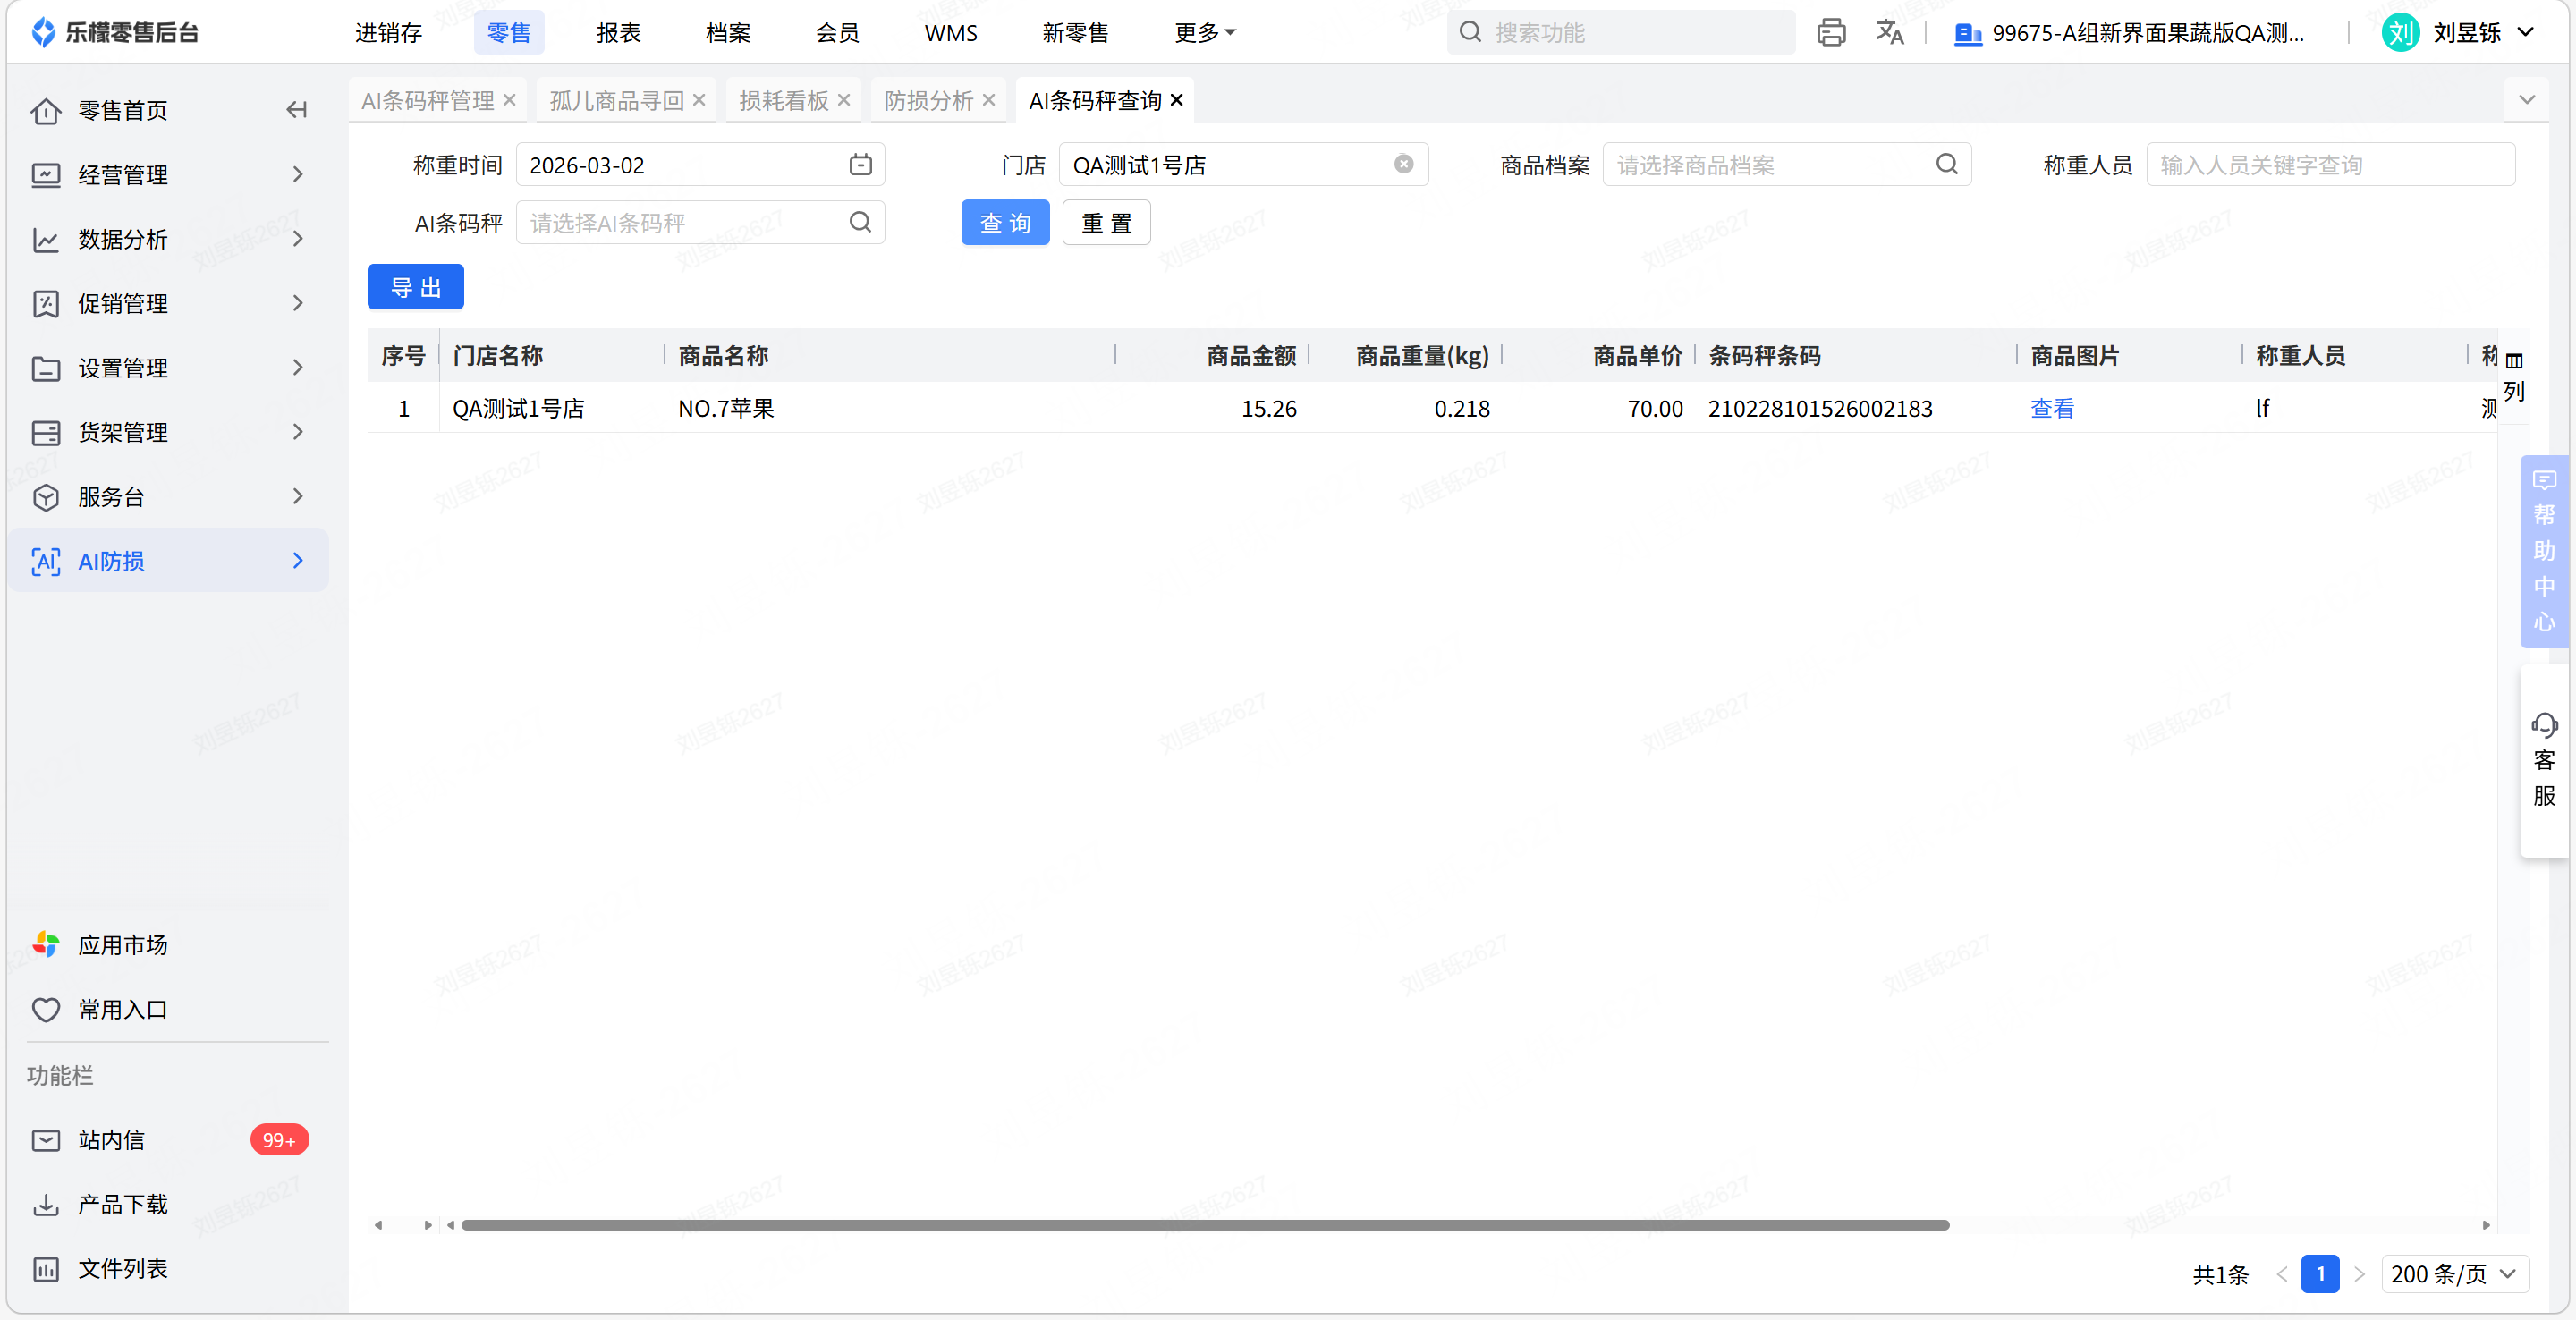Collapse sidebar using the arrow icon

[296, 110]
